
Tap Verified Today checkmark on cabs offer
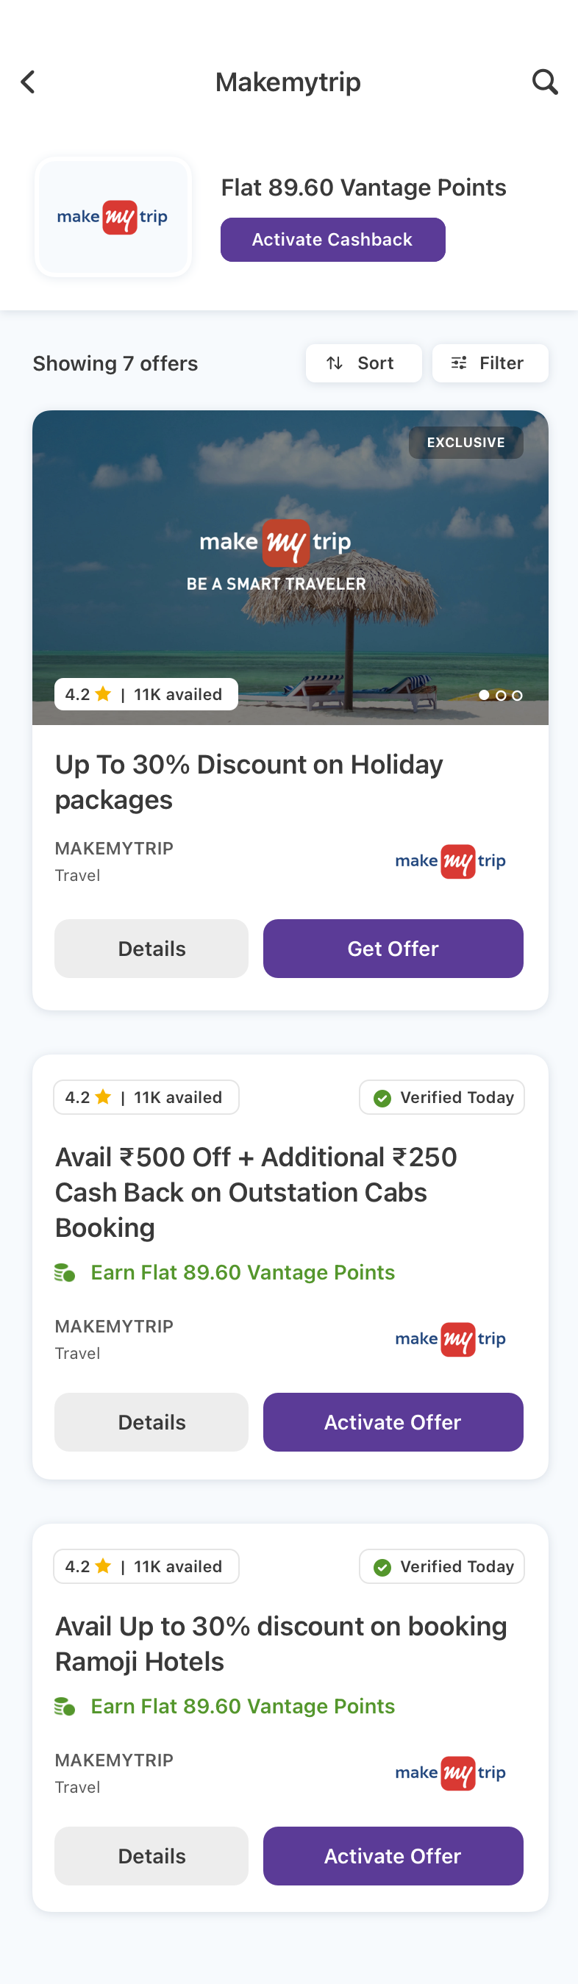click(382, 1099)
